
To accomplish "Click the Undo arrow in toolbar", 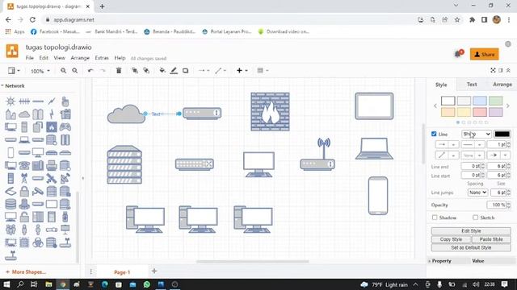I will 90,71.
